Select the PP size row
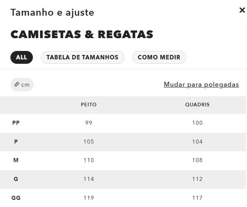 [16, 123]
